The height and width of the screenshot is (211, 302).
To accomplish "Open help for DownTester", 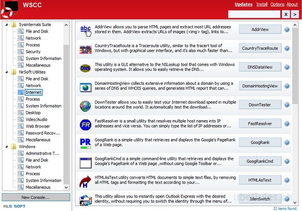I will click(x=287, y=105).
